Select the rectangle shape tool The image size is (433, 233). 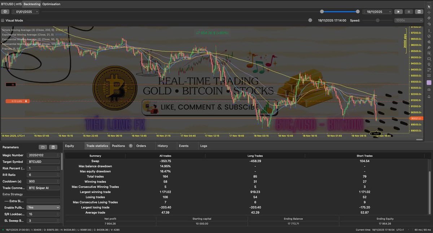[x=429, y=58]
